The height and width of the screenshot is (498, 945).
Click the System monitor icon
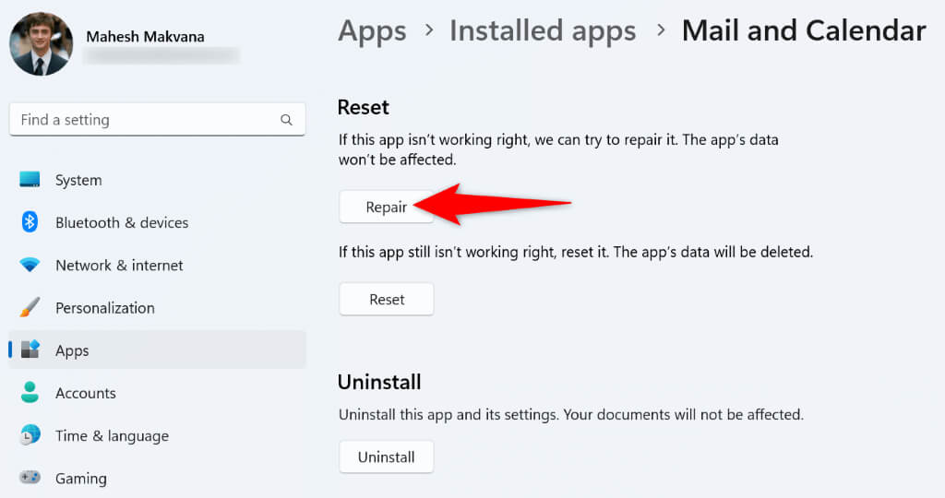pos(30,180)
